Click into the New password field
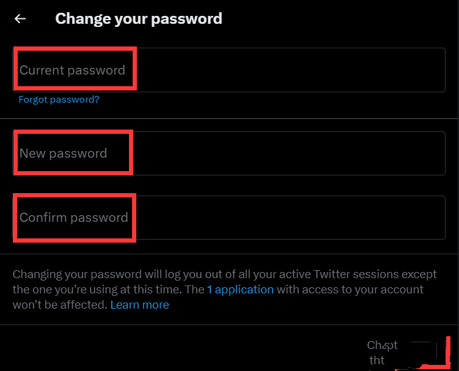 click(229, 153)
